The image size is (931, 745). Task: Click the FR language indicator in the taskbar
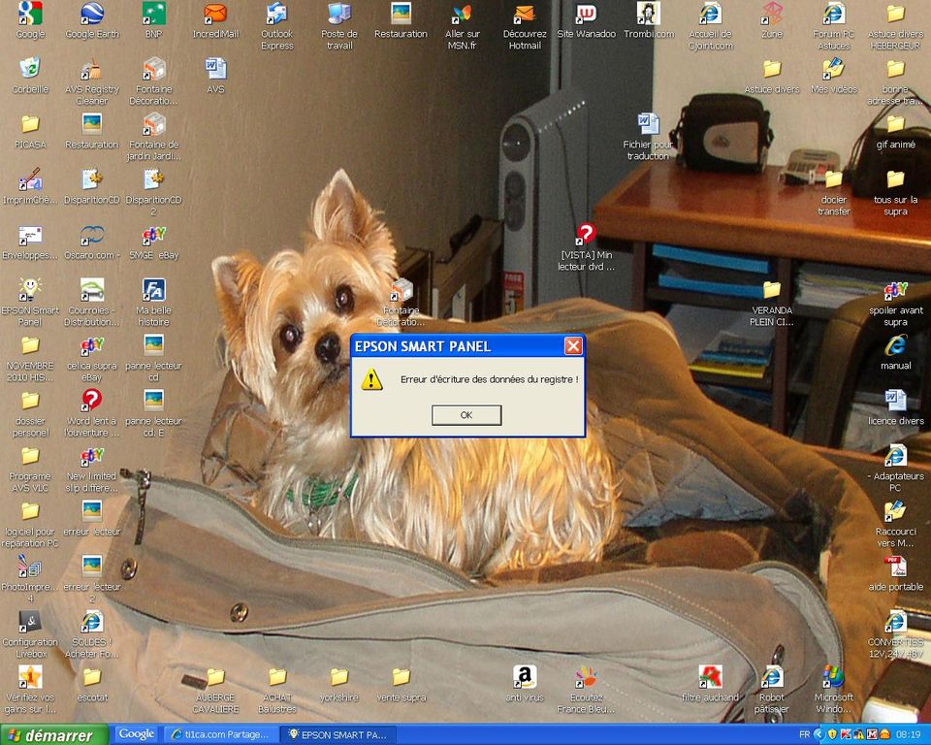click(x=804, y=735)
